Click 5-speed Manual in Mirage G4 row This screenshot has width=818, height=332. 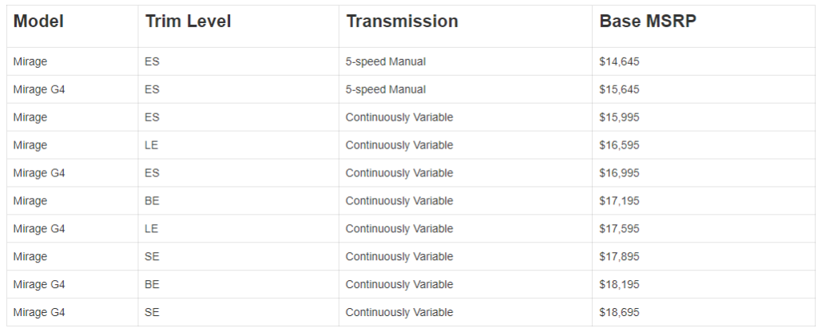[386, 89]
